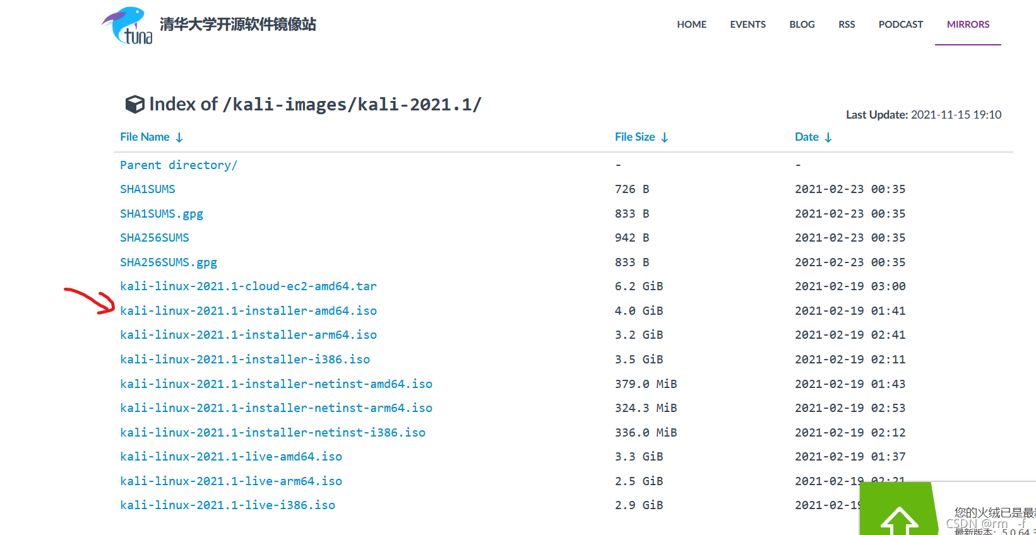
Task: Open the PODCAST nav item
Action: (x=901, y=25)
